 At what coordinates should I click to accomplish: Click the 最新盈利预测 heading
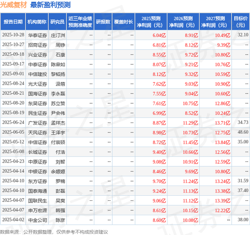pyautogui.click(x=50, y=5)
